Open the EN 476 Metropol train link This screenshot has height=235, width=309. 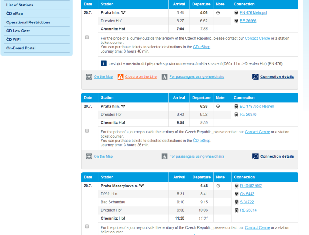pyautogui.click(x=253, y=12)
